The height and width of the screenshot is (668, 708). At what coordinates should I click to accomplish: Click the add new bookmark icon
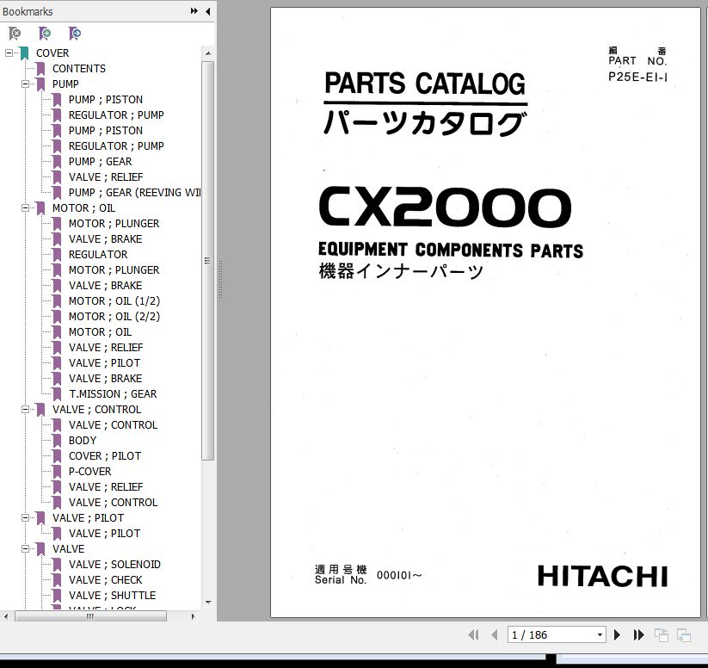(45, 34)
